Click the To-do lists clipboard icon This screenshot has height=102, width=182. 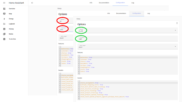(x=4, y=39)
